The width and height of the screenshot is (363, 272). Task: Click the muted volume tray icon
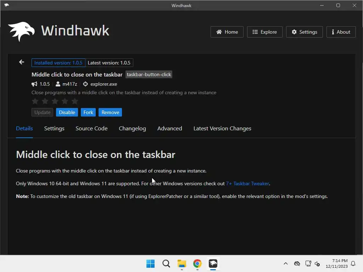coord(317,263)
